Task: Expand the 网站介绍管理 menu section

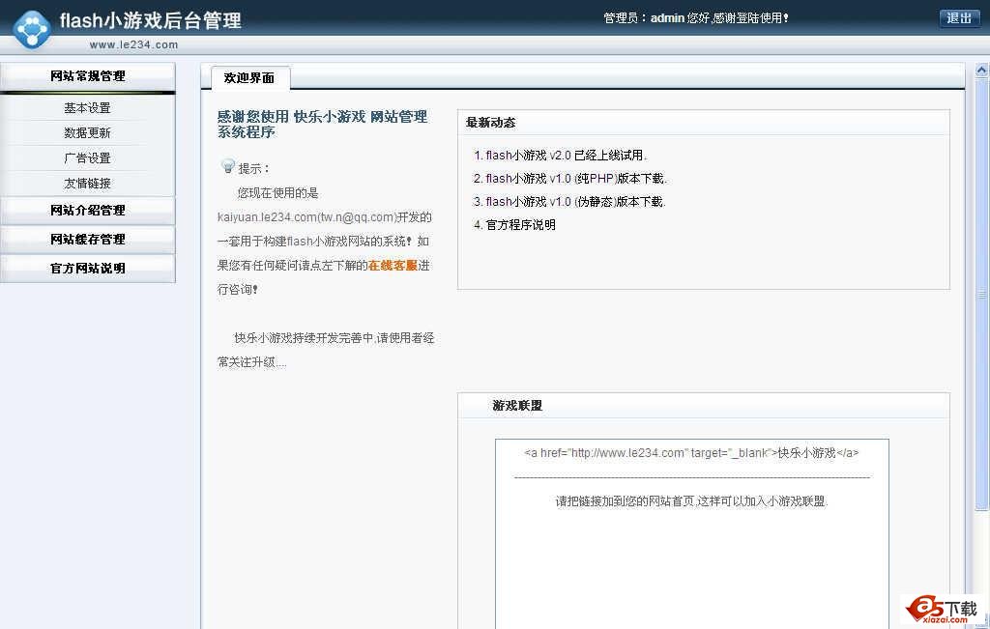Action: click(x=88, y=211)
